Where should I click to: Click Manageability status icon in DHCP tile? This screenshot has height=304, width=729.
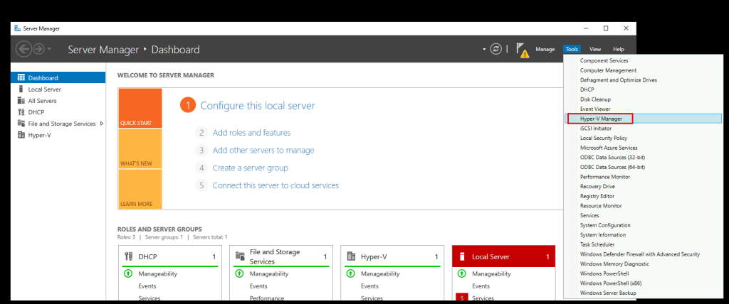tap(128, 274)
